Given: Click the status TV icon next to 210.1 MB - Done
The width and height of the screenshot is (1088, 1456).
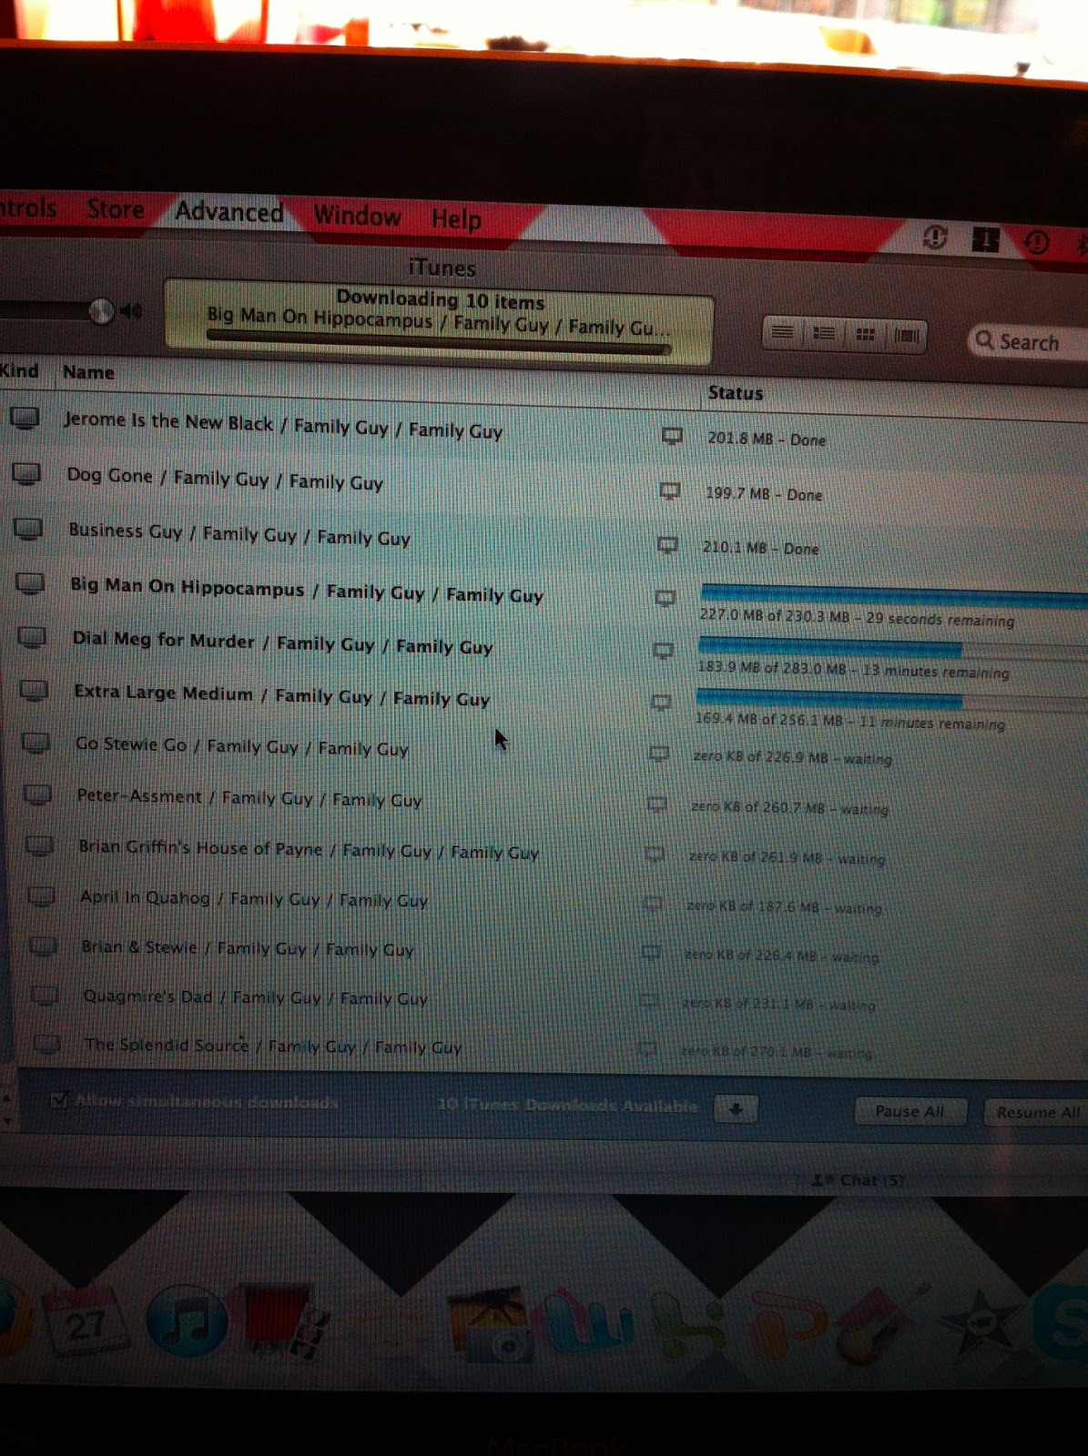Looking at the screenshot, I should click(667, 546).
